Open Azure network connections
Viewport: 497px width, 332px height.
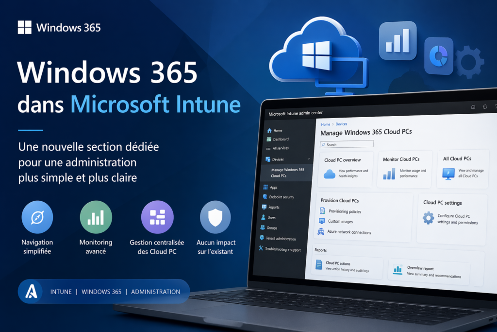[x=349, y=232]
